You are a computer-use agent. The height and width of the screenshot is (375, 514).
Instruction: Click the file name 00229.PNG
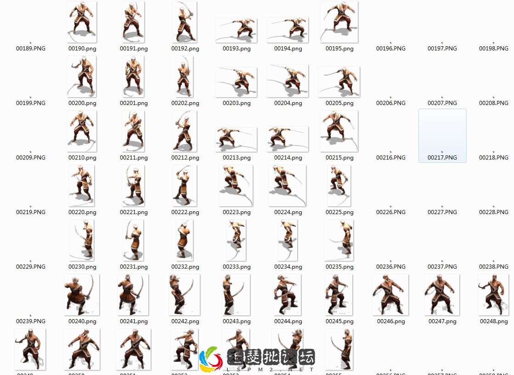(31, 267)
